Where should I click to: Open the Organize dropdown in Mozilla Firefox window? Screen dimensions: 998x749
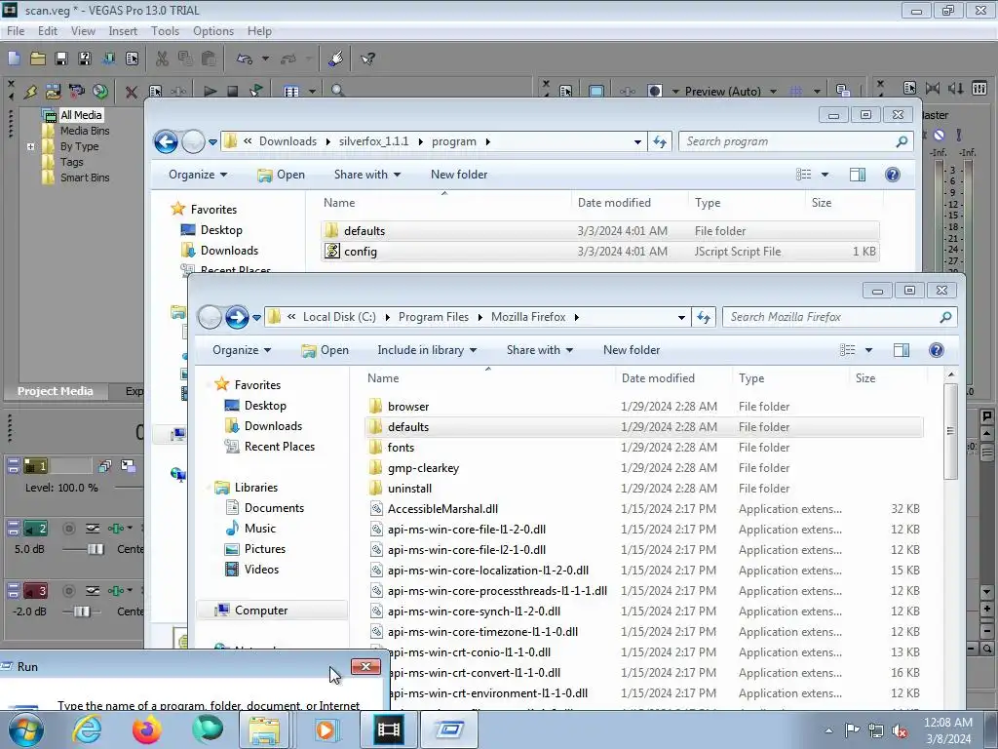[242, 350]
